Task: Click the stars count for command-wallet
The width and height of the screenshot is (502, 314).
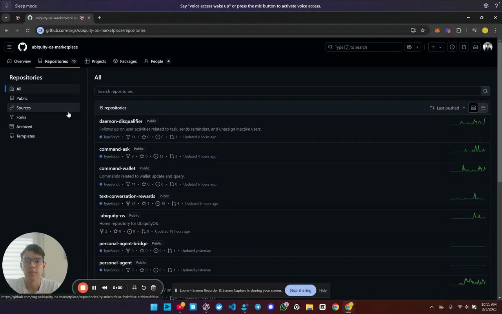Action: pyautogui.click(x=145, y=184)
